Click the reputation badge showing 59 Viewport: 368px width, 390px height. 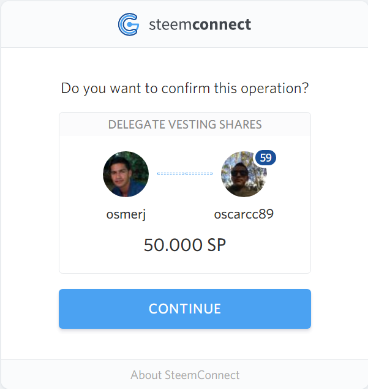pyautogui.click(x=265, y=158)
